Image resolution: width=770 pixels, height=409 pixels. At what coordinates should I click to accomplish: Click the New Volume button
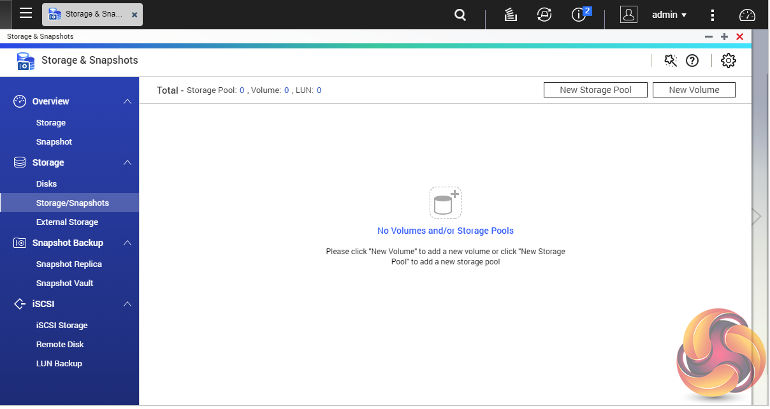pos(694,90)
